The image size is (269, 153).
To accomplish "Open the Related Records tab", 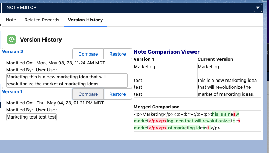I will [x=42, y=20].
